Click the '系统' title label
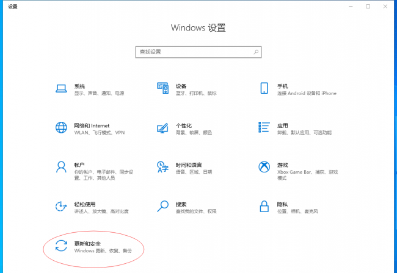This screenshot has width=397, height=273. click(79, 87)
